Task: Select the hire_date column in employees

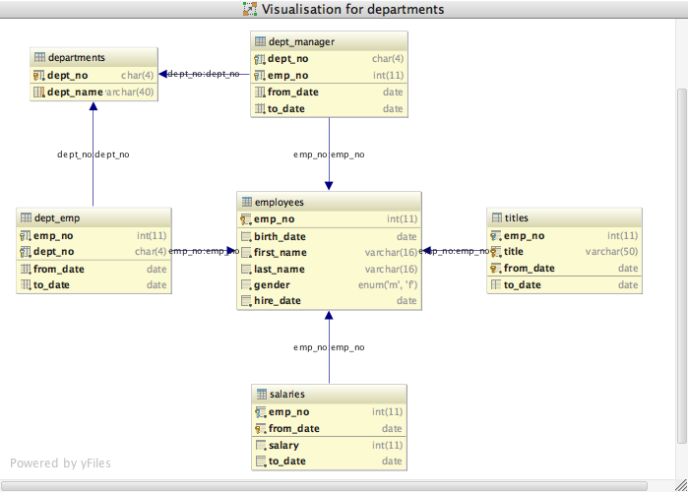Action: pos(329,301)
